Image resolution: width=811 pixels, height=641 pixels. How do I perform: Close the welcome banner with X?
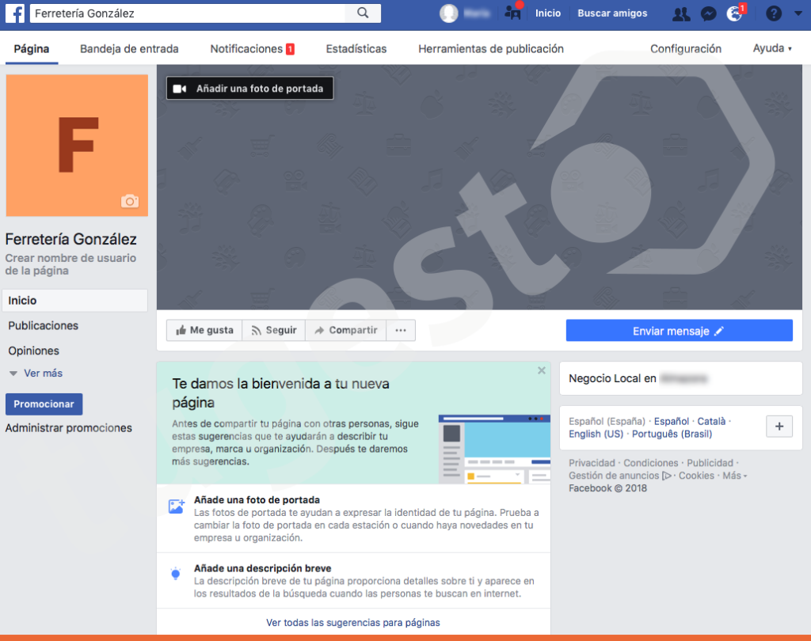tap(542, 370)
